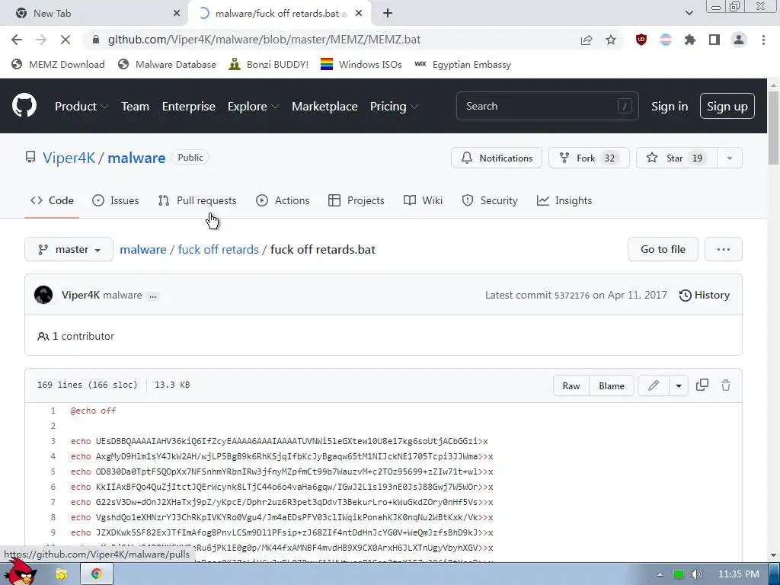Show hidden tray icons arrow
Image resolution: width=780 pixels, height=585 pixels.
660,574
